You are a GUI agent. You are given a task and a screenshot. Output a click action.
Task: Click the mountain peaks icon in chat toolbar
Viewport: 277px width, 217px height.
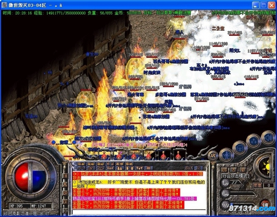point(81,168)
